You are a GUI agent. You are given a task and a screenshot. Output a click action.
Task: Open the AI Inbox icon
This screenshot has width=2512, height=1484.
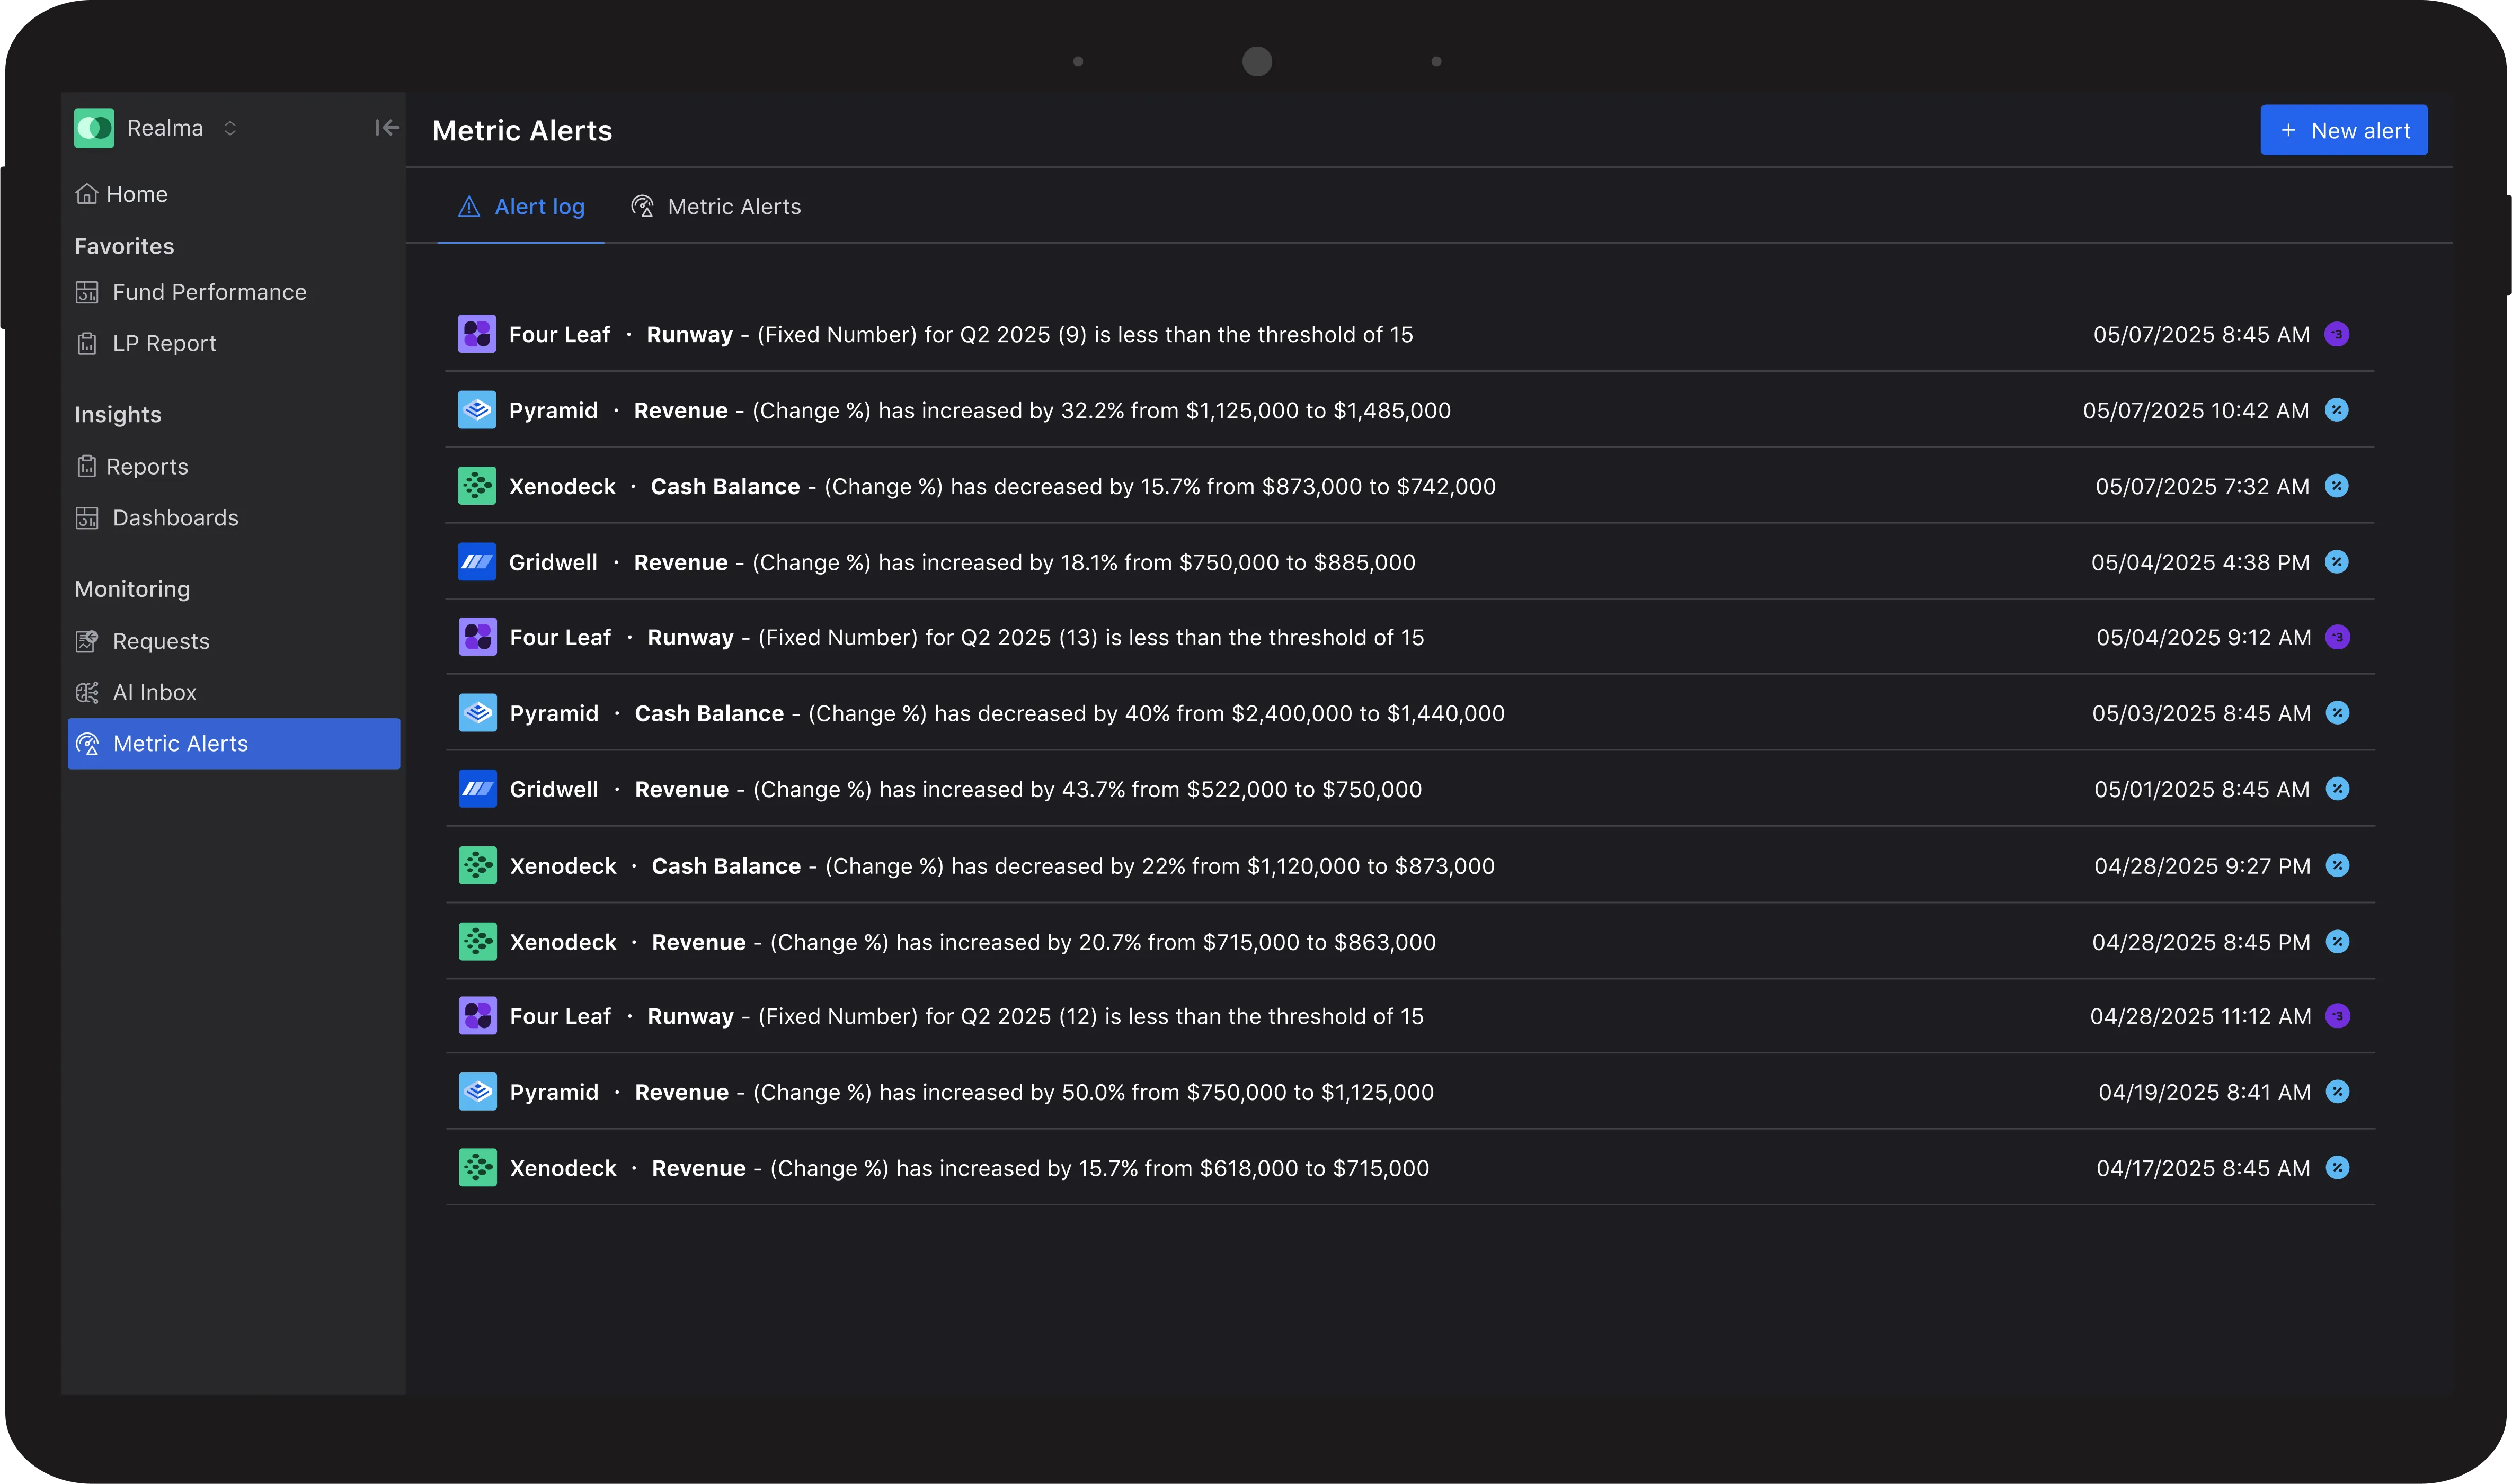coord(87,692)
